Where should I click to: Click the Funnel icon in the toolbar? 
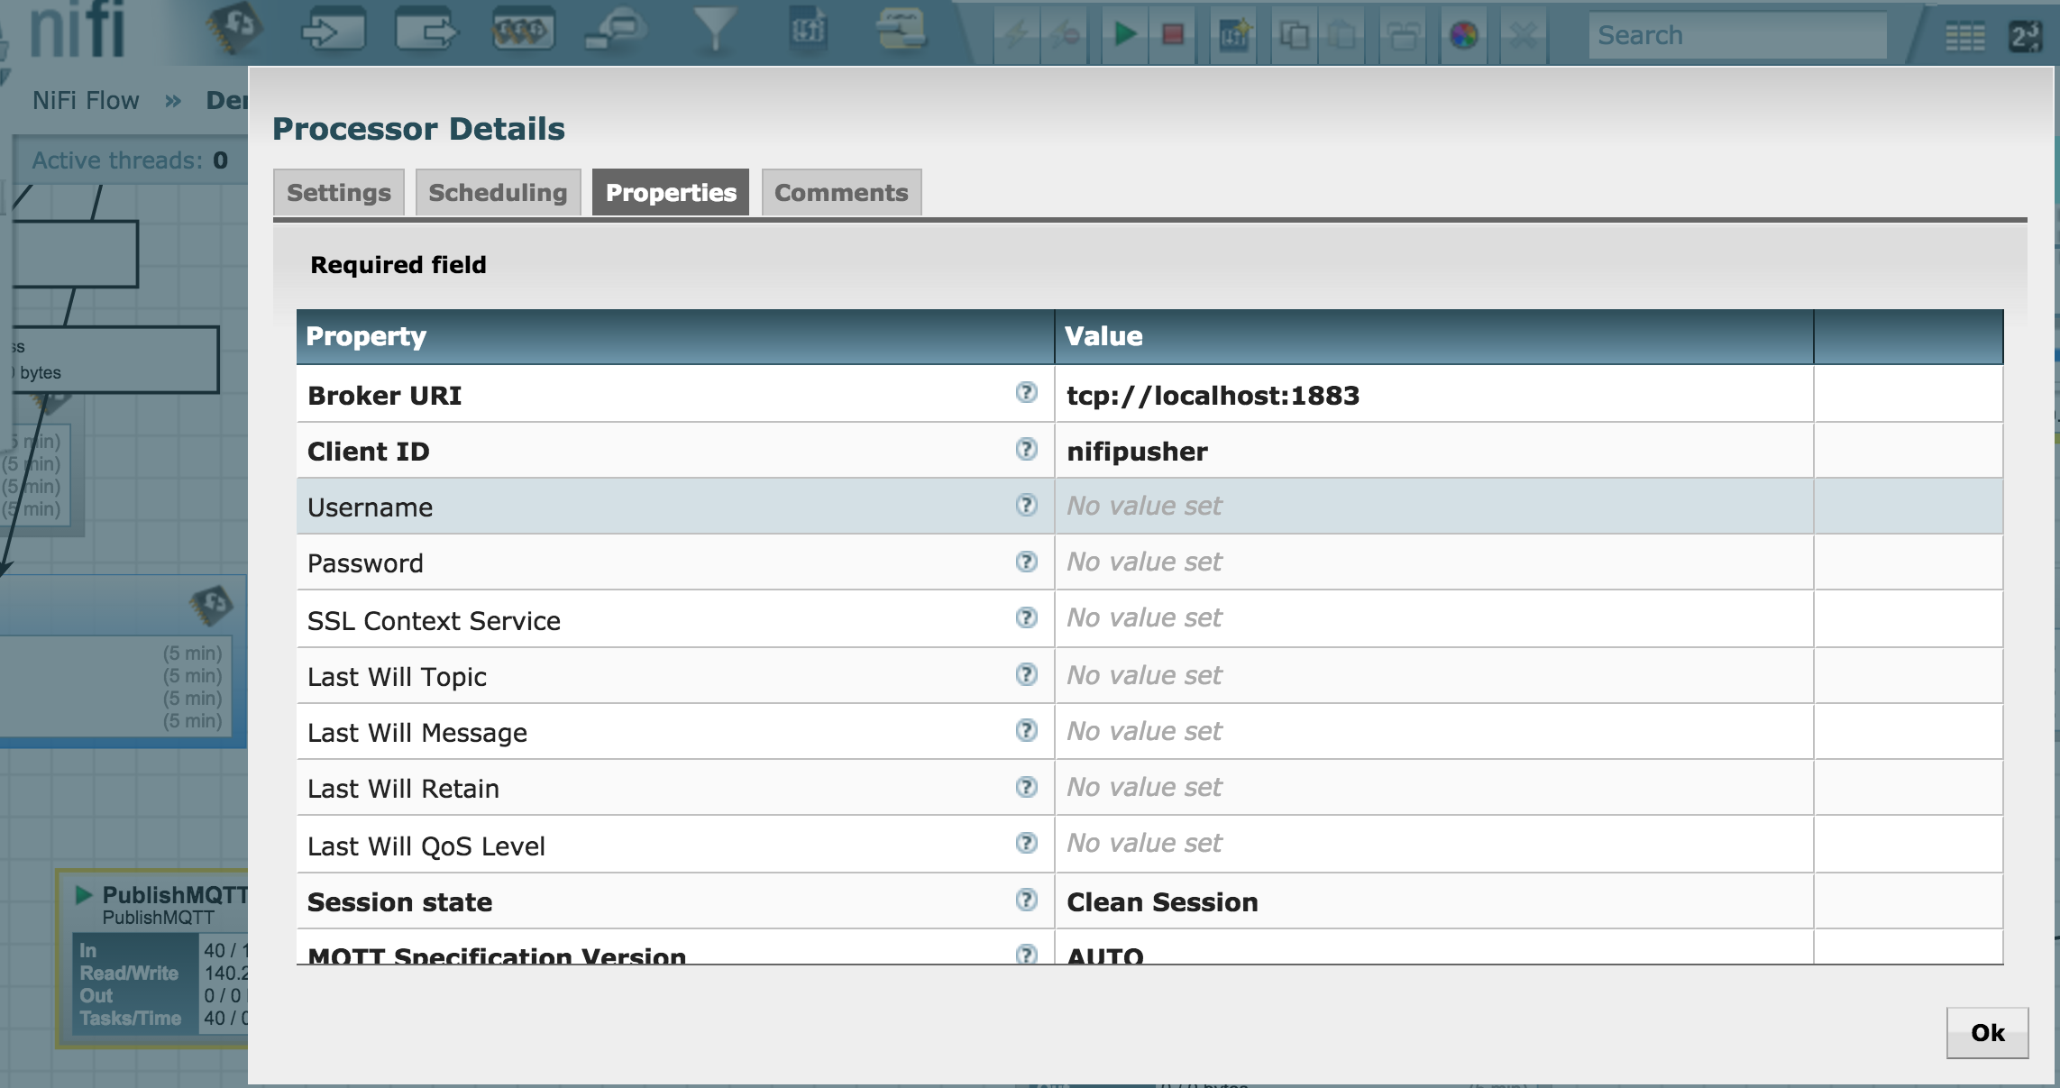click(x=714, y=31)
